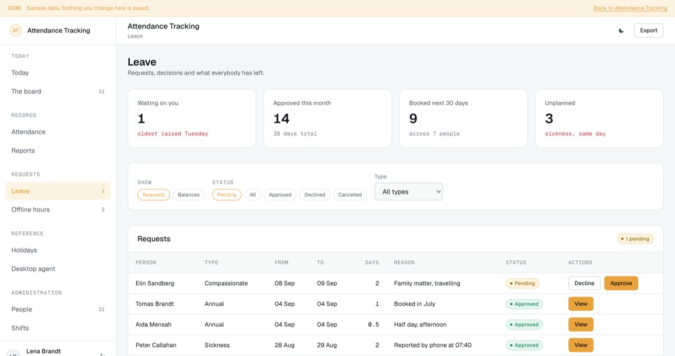The image size is (675, 356).
Task: Click the Pending status badge for Elin Sandberg
Action: pyautogui.click(x=523, y=283)
